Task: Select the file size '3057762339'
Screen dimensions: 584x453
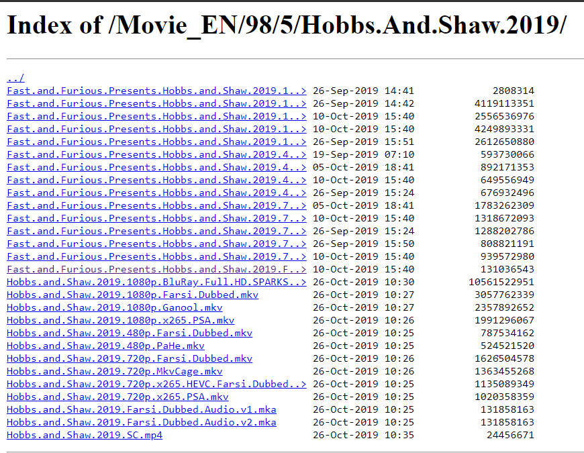Action: pos(504,295)
